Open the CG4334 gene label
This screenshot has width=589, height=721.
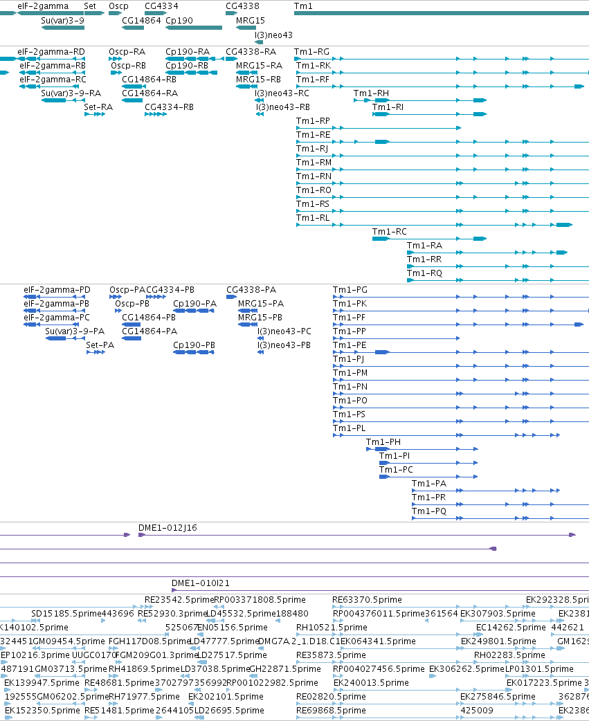pyautogui.click(x=161, y=6)
